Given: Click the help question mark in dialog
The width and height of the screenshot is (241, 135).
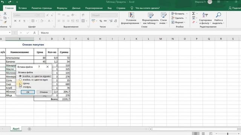Looking at the screenshot, I should [x=39, y=67].
